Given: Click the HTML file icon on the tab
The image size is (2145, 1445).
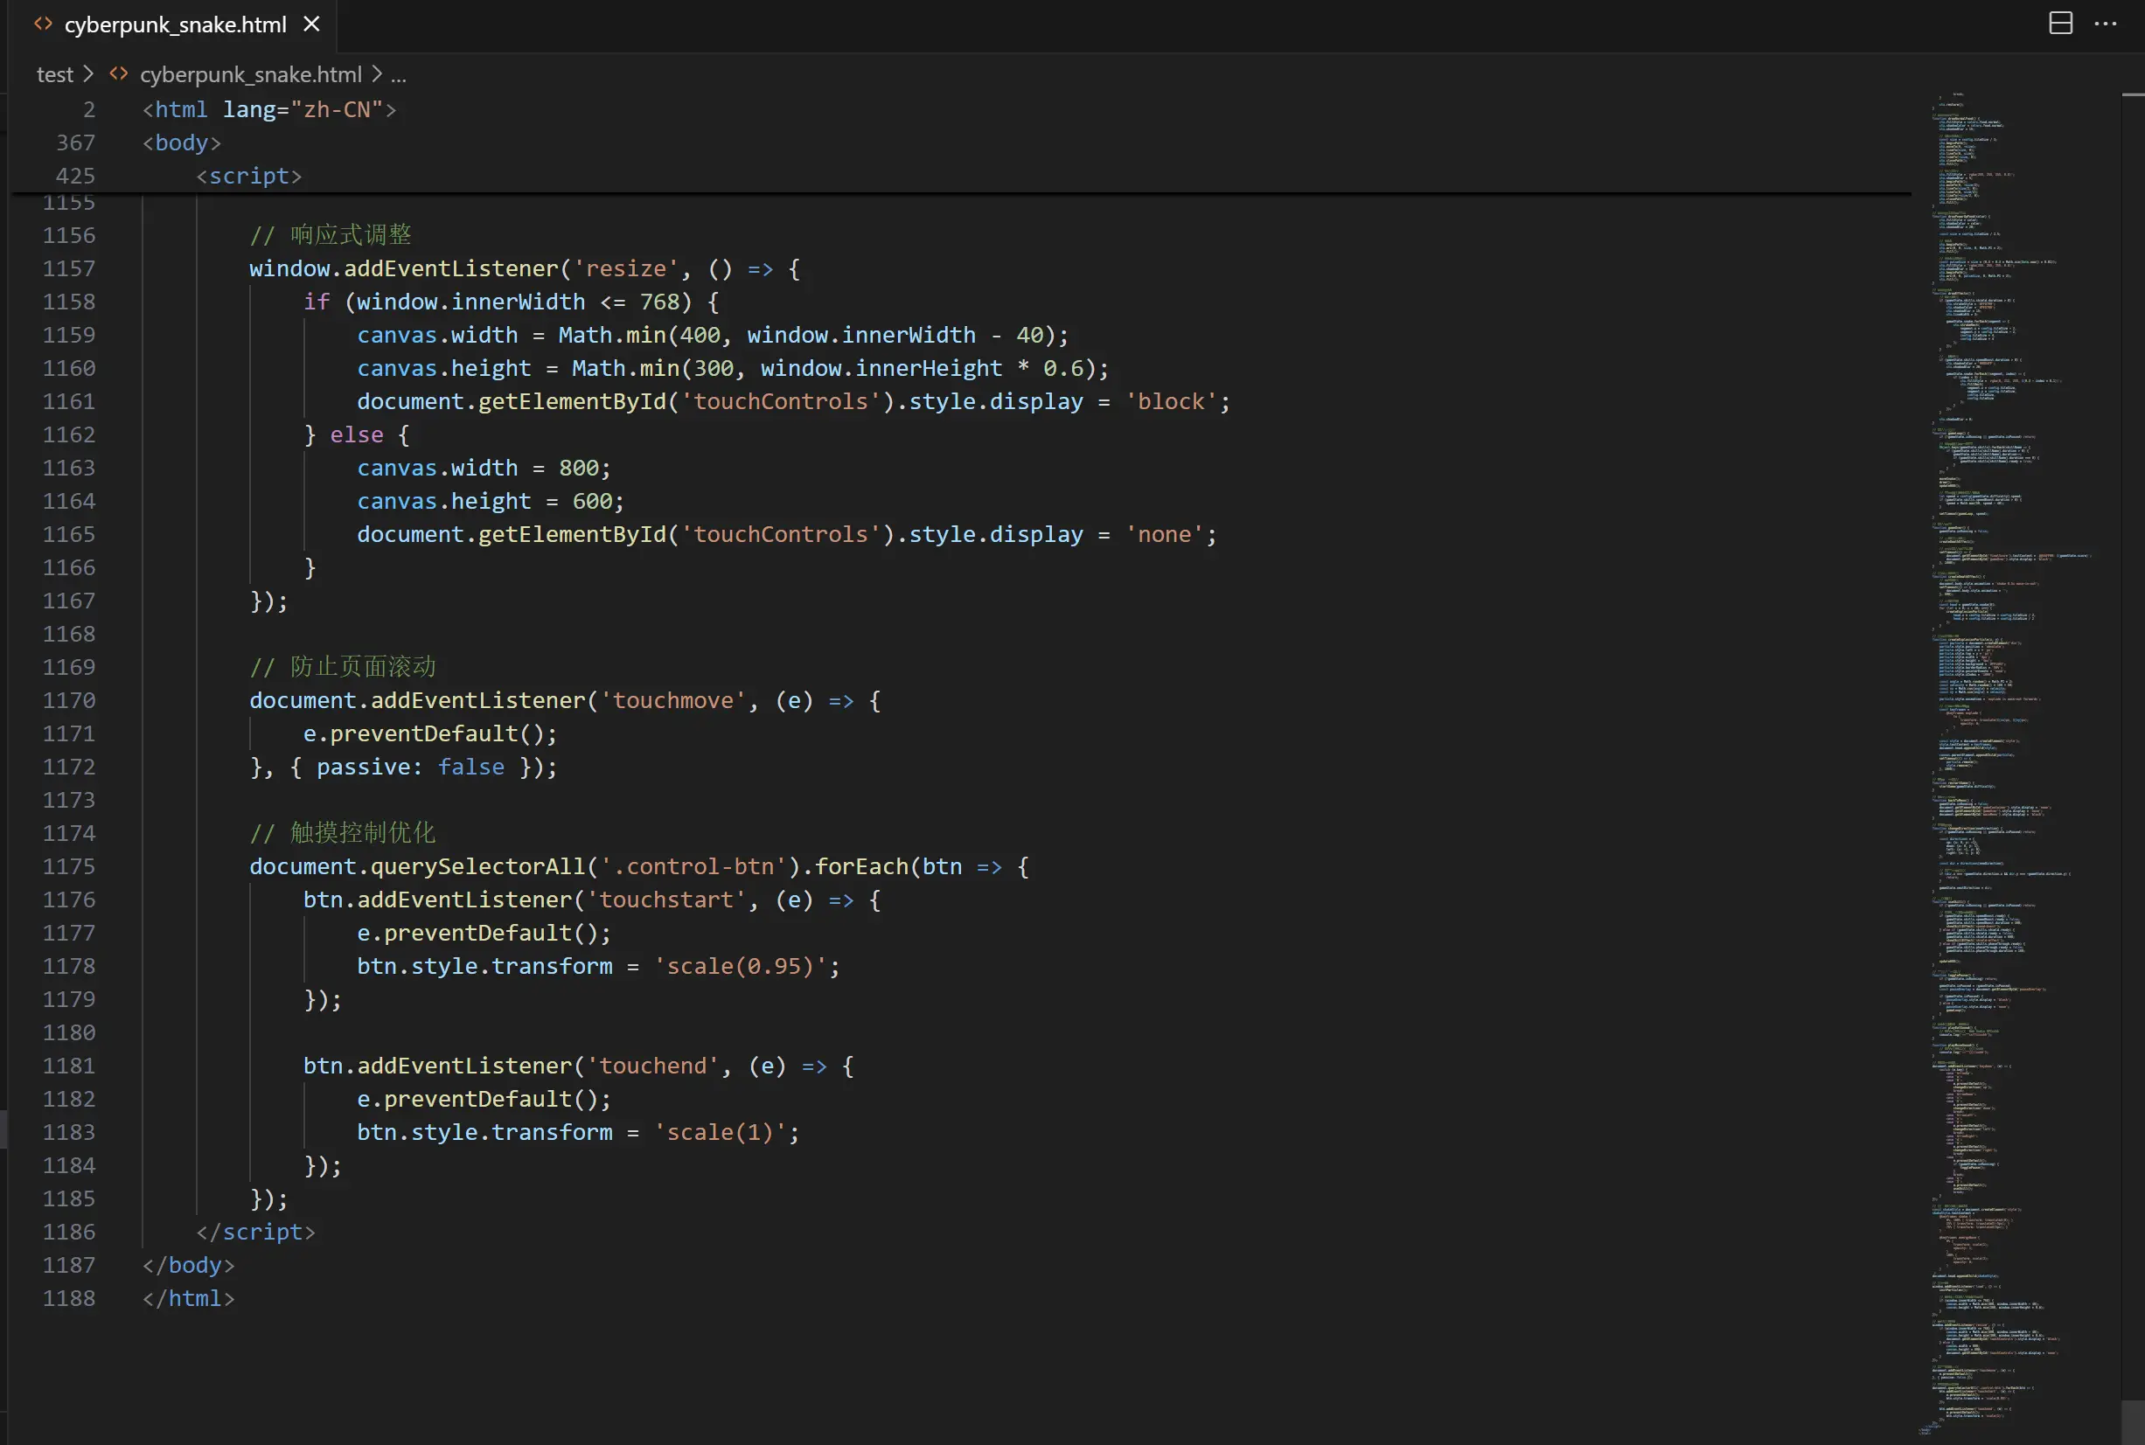Looking at the screenshot, I should (44, 24).
